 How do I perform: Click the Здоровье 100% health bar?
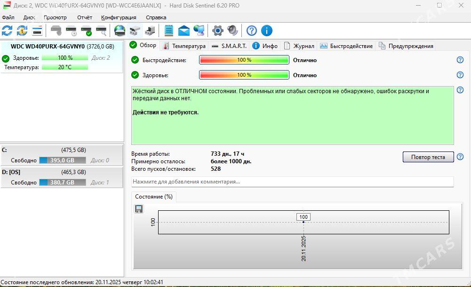point(244,75)
